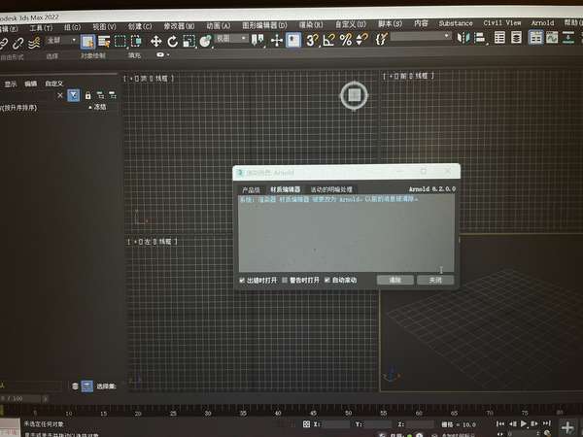
Task: Click the Bind to Space Warp icon
Action: pyautogui.click(x=34, y=43)
